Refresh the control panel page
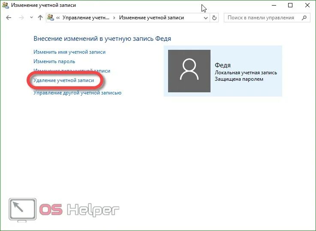Image resolution: width=316 pixels, height=231 pixels. [214, 18]
